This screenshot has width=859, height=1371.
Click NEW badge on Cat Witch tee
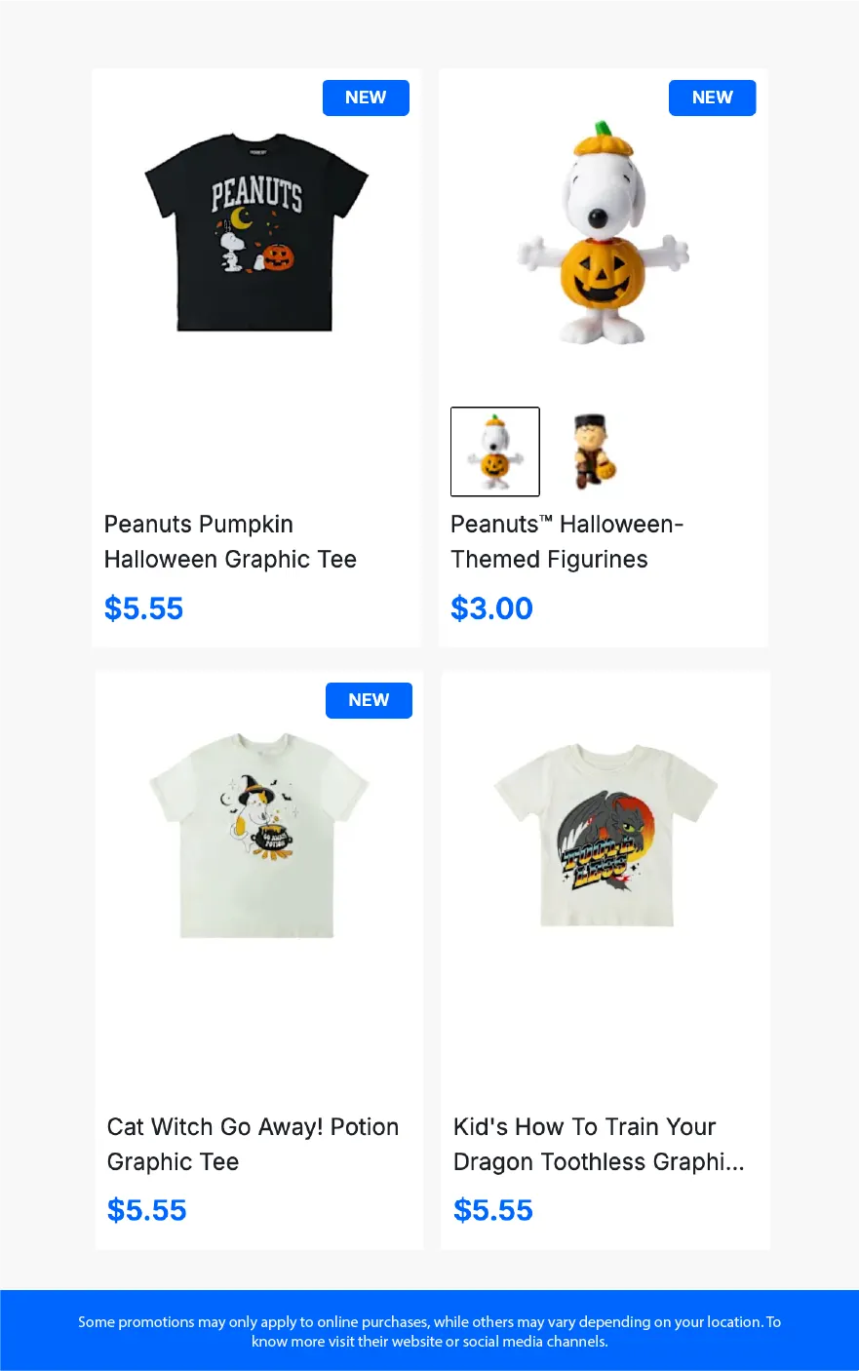point(369,700)
